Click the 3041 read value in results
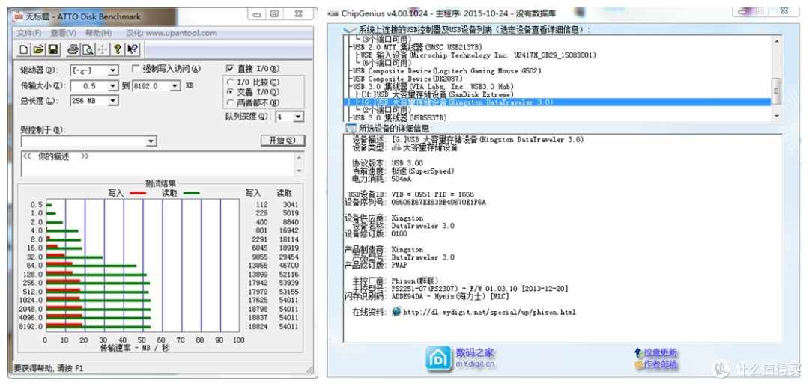Image resolution: width=809 pixels, height=386 pixels. click(291, 205)
